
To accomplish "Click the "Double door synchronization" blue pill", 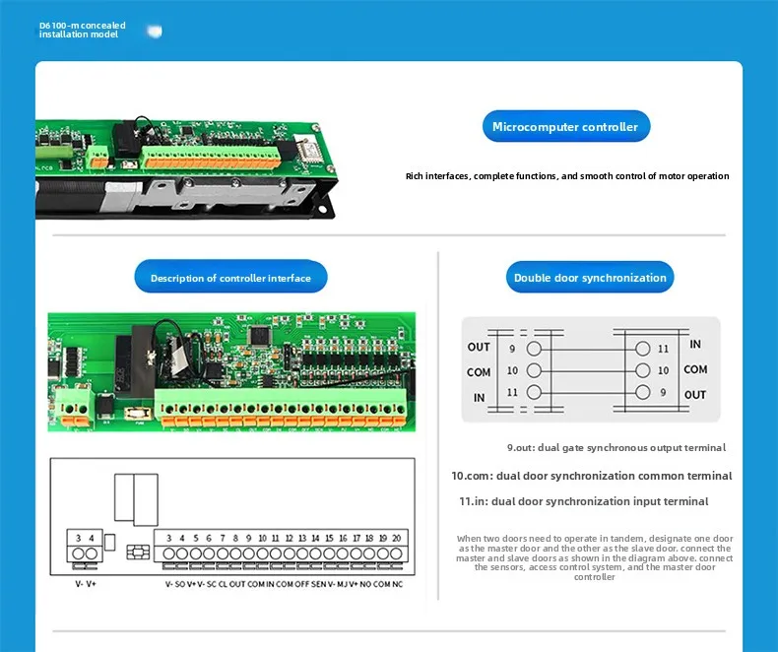I will [590, 278].
